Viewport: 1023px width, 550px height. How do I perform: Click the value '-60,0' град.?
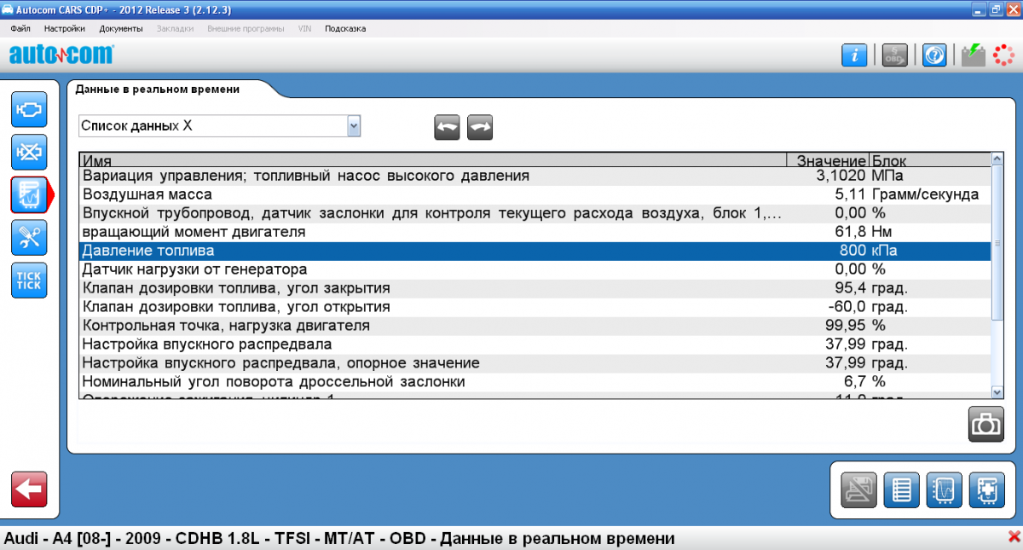(847, 307)
